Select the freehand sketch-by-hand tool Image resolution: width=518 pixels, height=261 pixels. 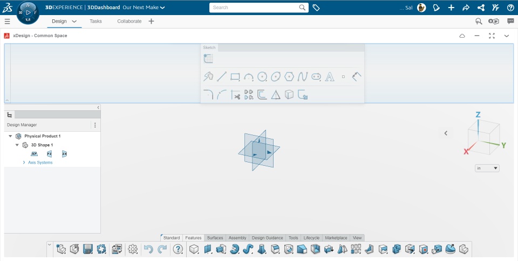tap(208, 77)
